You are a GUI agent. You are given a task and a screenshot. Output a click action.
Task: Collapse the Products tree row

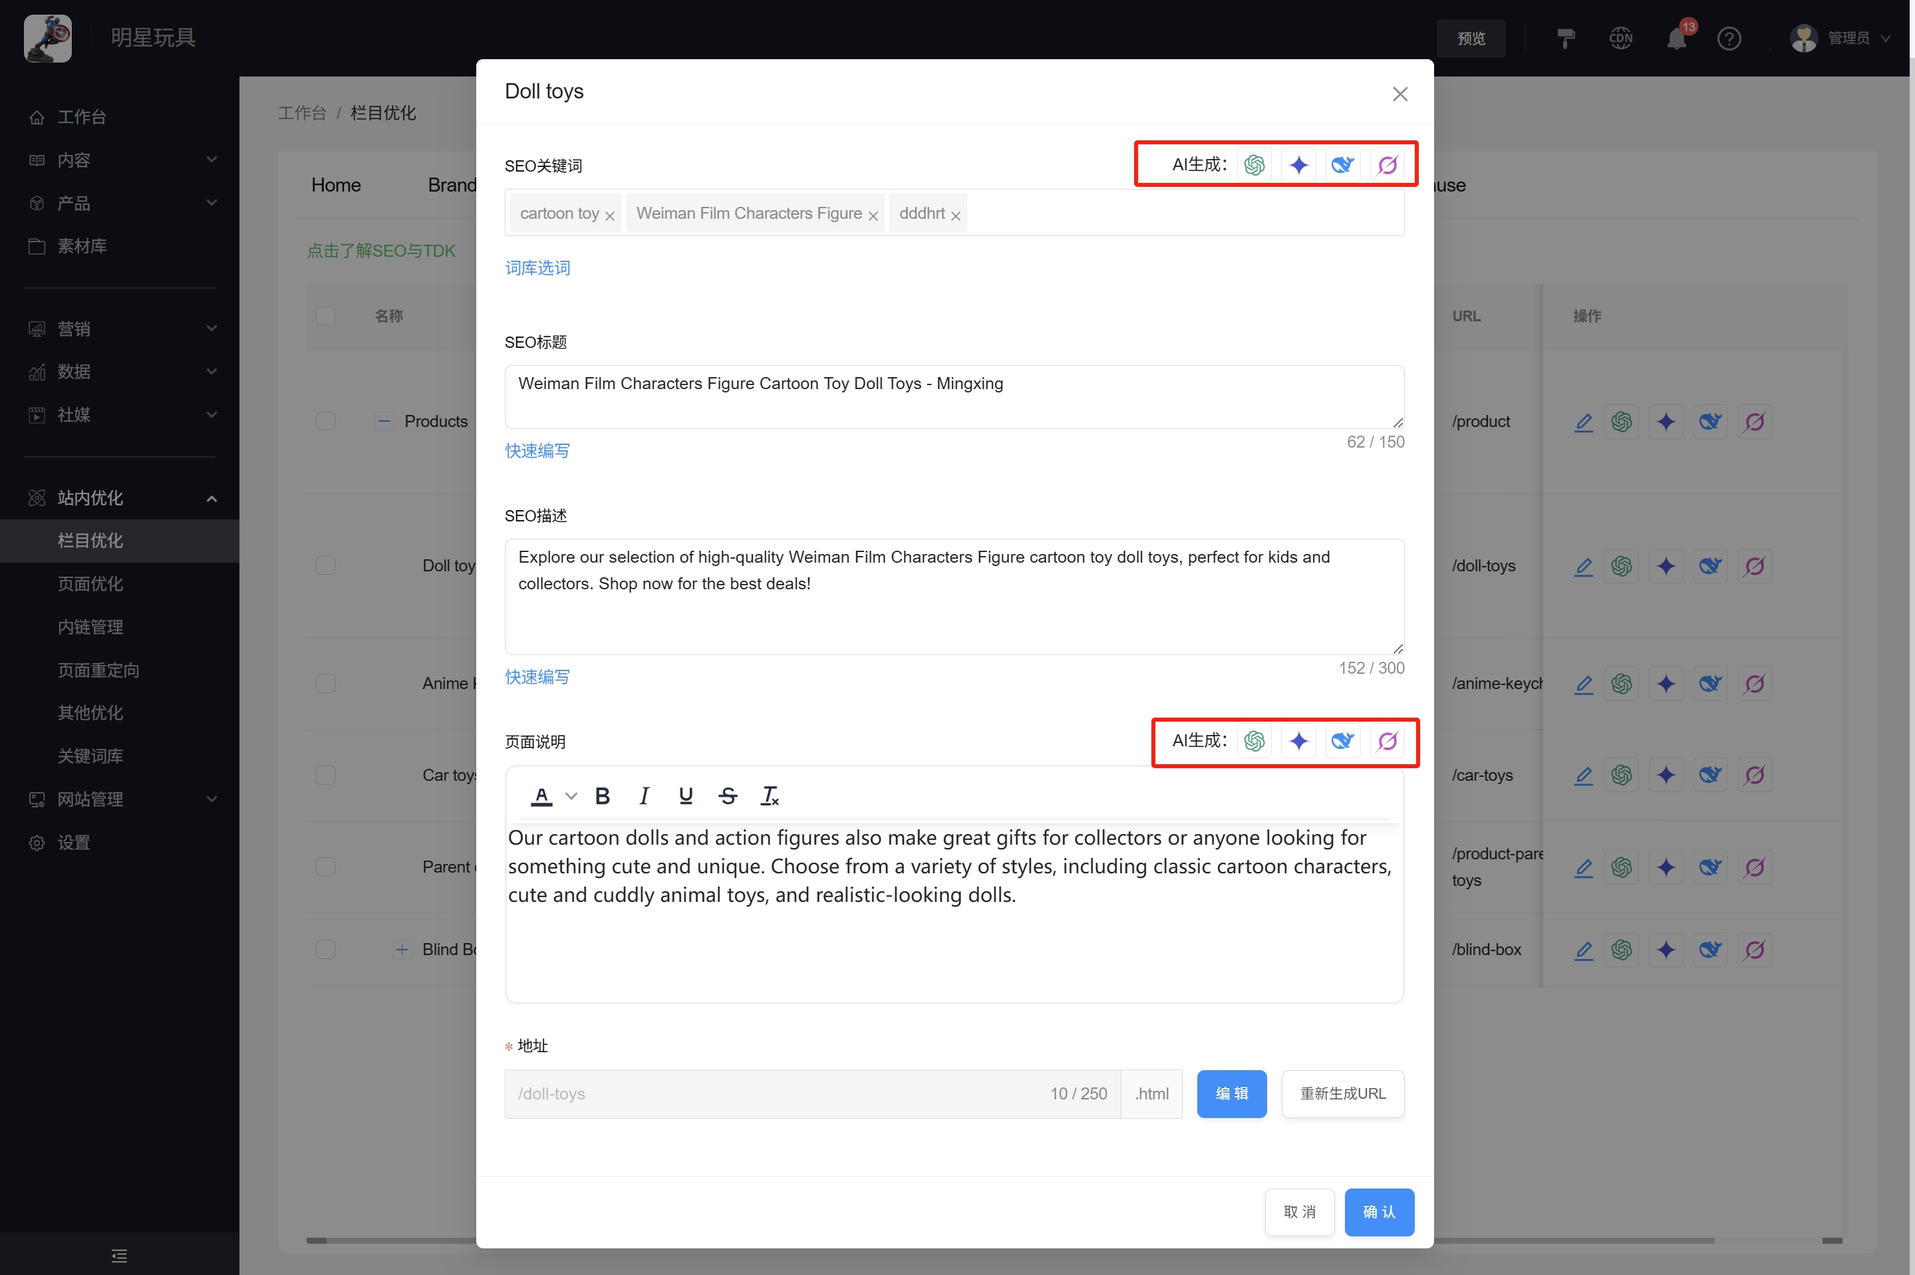[384, 421]
